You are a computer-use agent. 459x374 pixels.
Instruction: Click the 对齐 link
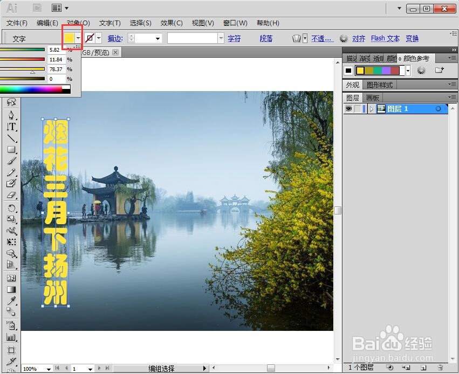[359, 39]
